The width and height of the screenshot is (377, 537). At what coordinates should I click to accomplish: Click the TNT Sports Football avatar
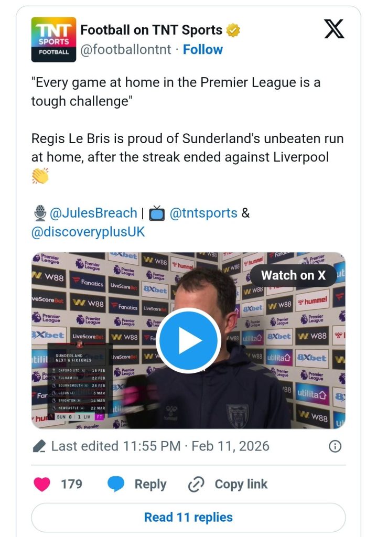pyautogui.click(x=53, y=39)
